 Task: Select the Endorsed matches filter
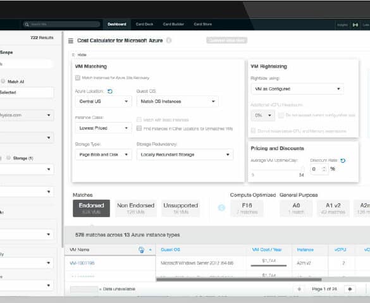click(91, 208)
